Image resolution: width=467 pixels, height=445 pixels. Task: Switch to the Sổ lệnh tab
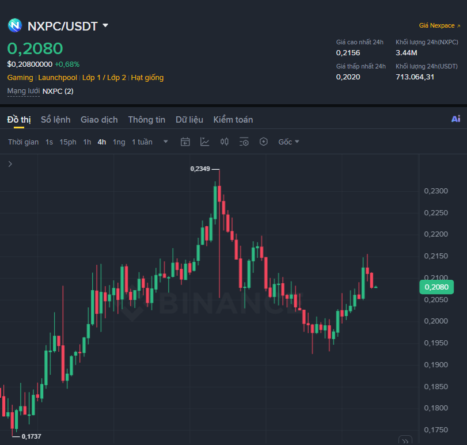[x=55, y=120]
